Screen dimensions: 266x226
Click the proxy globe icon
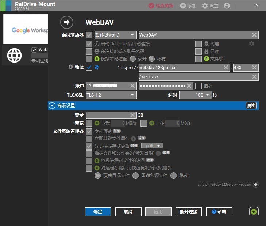click(206, 44)
